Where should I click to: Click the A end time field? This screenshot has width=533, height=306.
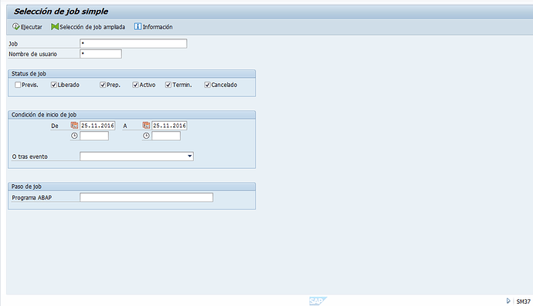pos(166,136)
